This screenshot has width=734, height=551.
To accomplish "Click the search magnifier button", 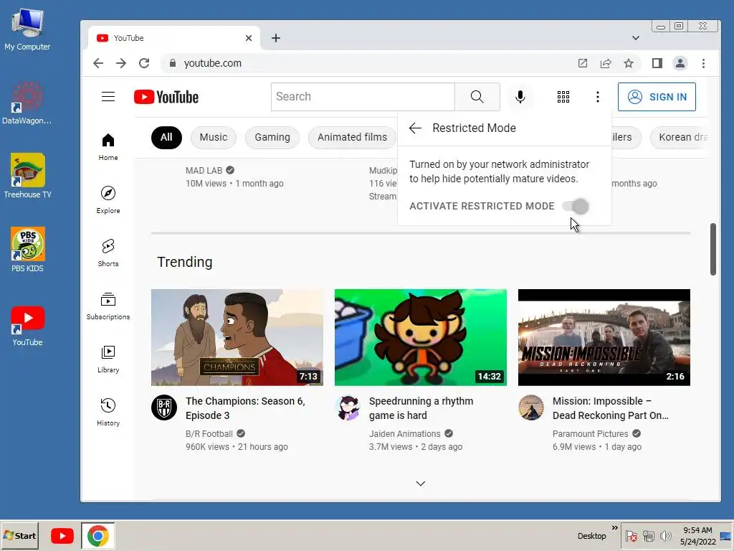I will click(477, 97).
